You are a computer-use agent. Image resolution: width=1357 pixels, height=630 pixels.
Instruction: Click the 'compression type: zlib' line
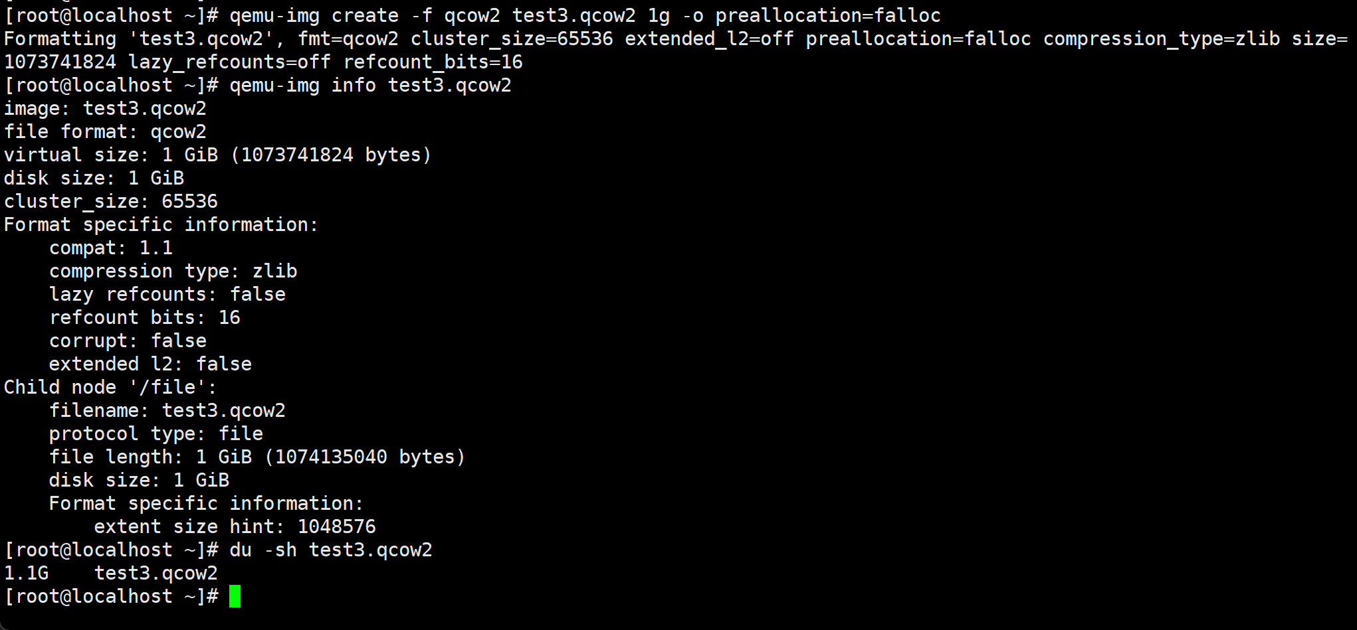point(173,271)
